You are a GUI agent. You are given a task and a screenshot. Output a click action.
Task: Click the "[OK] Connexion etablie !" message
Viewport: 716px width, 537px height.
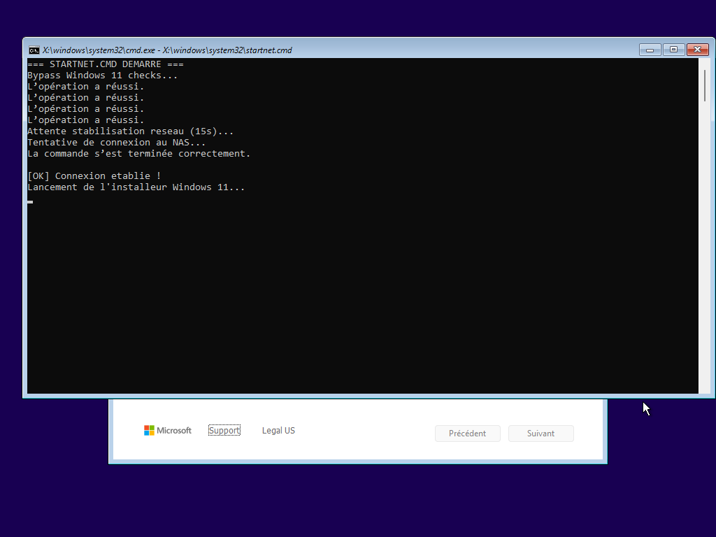94,176
